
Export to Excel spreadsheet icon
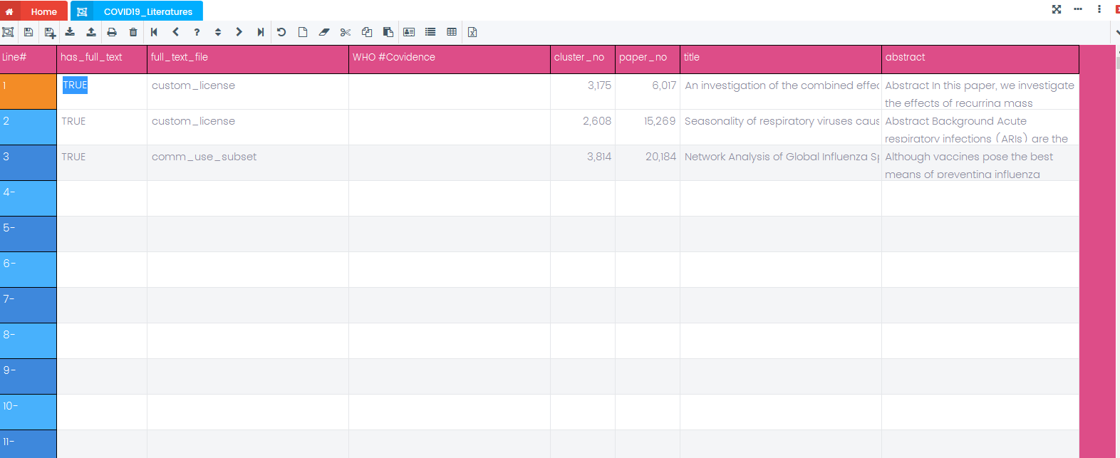coord(472,32)
